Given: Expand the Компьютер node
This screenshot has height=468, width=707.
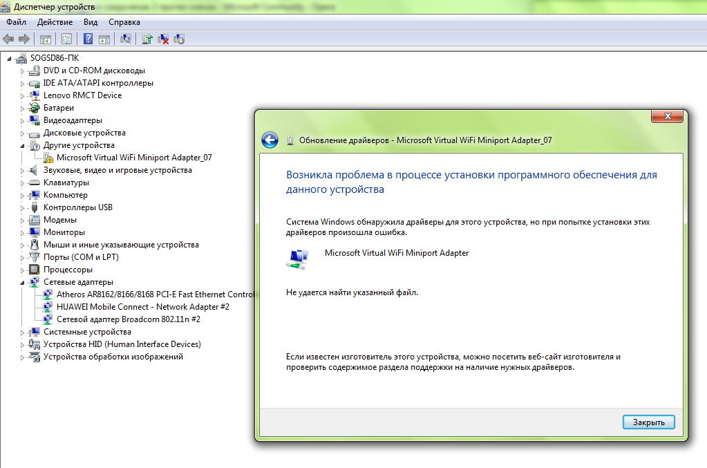Looking at the screenshot, I should [x=22, y=196].
